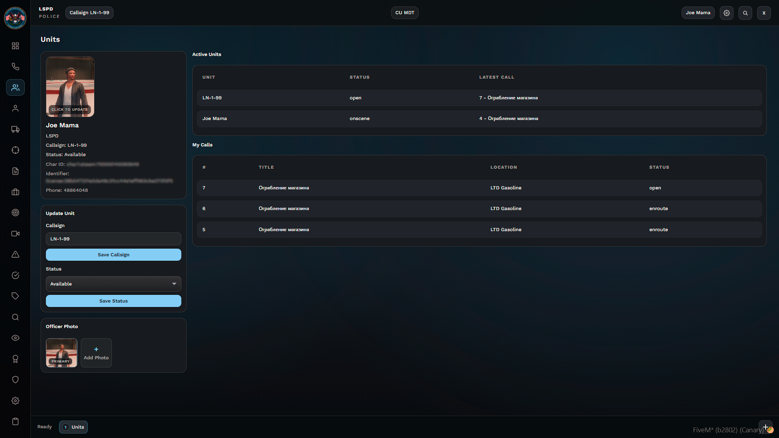Open the eye icon in sidebar

15,338
